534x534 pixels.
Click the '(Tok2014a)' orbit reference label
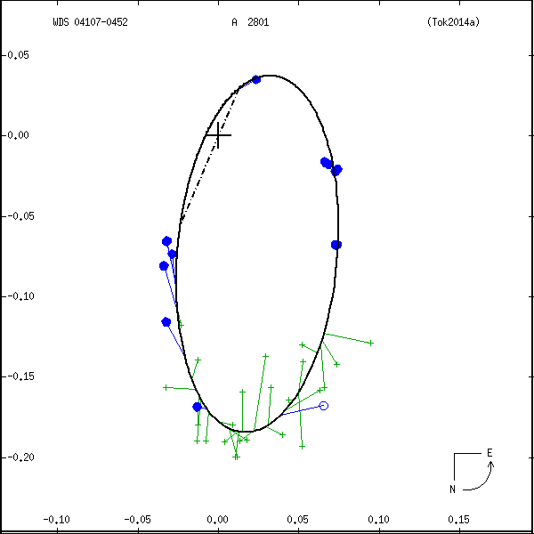tap(453, 22)
